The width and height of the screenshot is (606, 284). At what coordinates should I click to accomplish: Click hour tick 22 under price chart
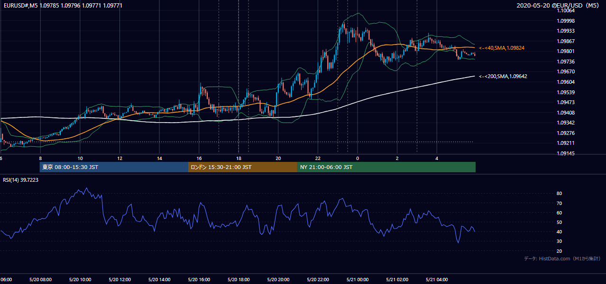point(318,158)
